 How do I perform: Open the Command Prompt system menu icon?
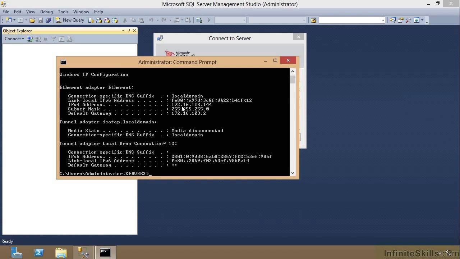click(x=63, y=62)
